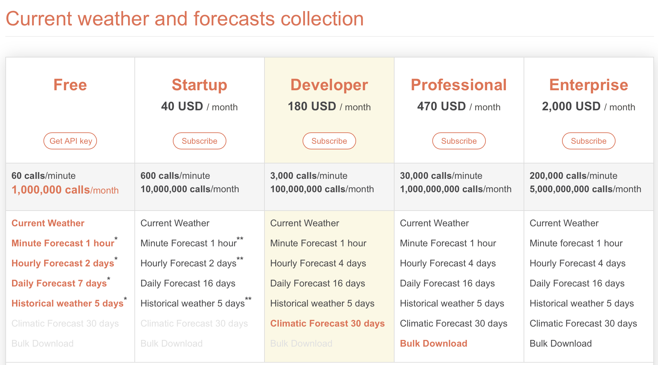Viewport: 658px width, 365px height.
Task: Click the Professional plan title
Action: coord(459,85)
